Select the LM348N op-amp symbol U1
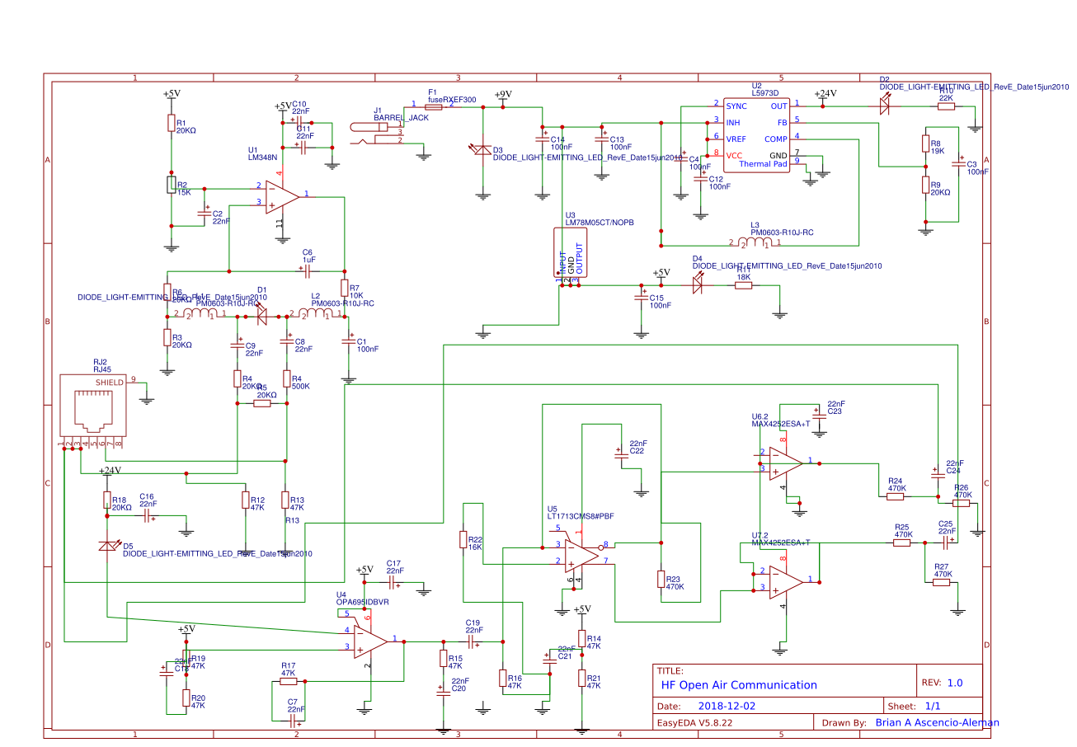The image size is (1077, 747). [280, 195]
